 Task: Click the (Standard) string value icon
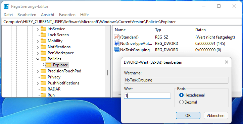click(x=117, y=37)
